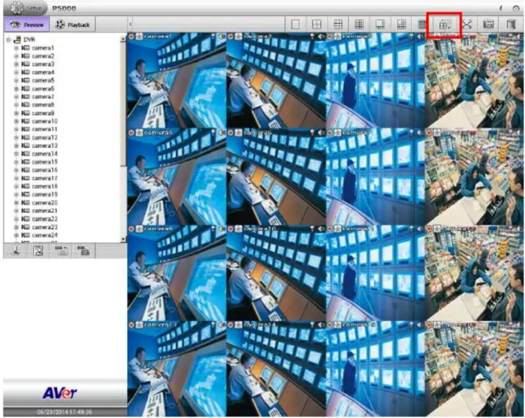Select camera16 in the device tree
Viewport: 525px width, 418px height.
(x=45, y=170)
